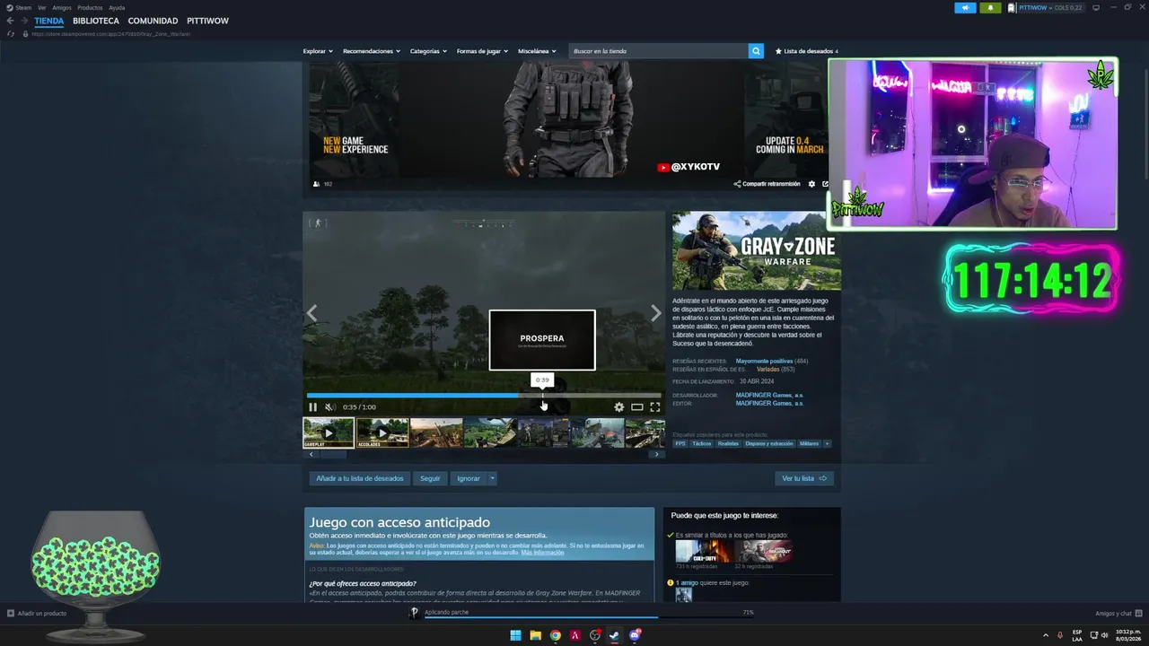This screenshot has height=646, width=1149.
Task: Click the padlock icon beside the URL
Action: click(x=24, y=34)
